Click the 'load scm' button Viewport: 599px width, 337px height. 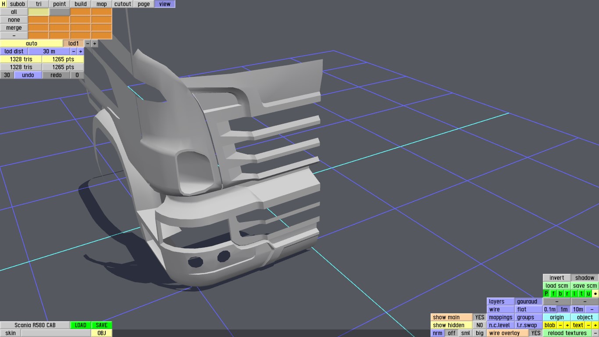pos(557,286)
